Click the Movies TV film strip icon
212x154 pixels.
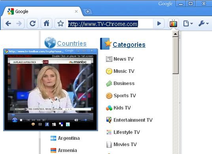pos(109,145)
